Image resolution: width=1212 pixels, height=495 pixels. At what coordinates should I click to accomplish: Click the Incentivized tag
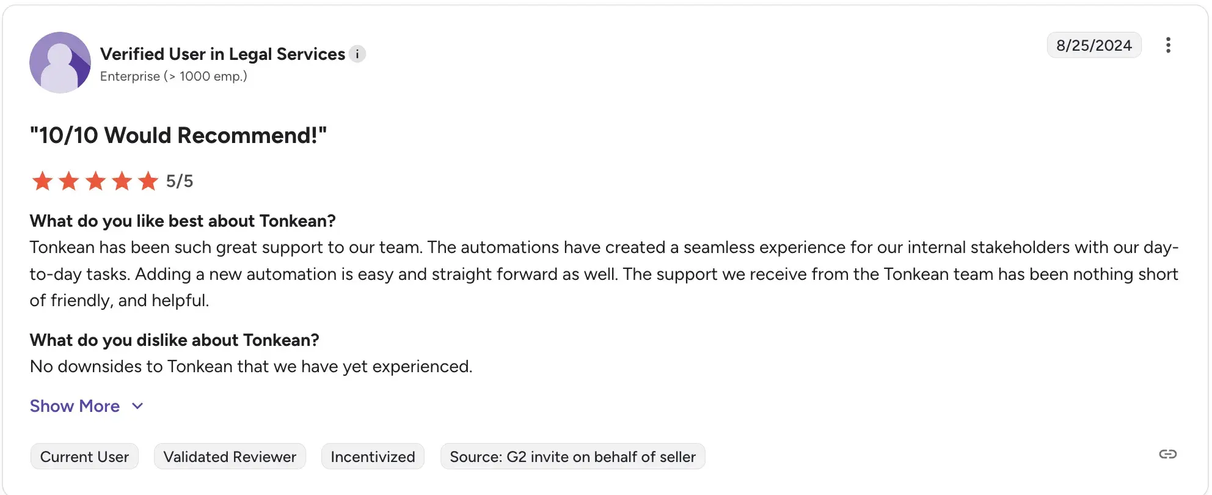[373, 457]
